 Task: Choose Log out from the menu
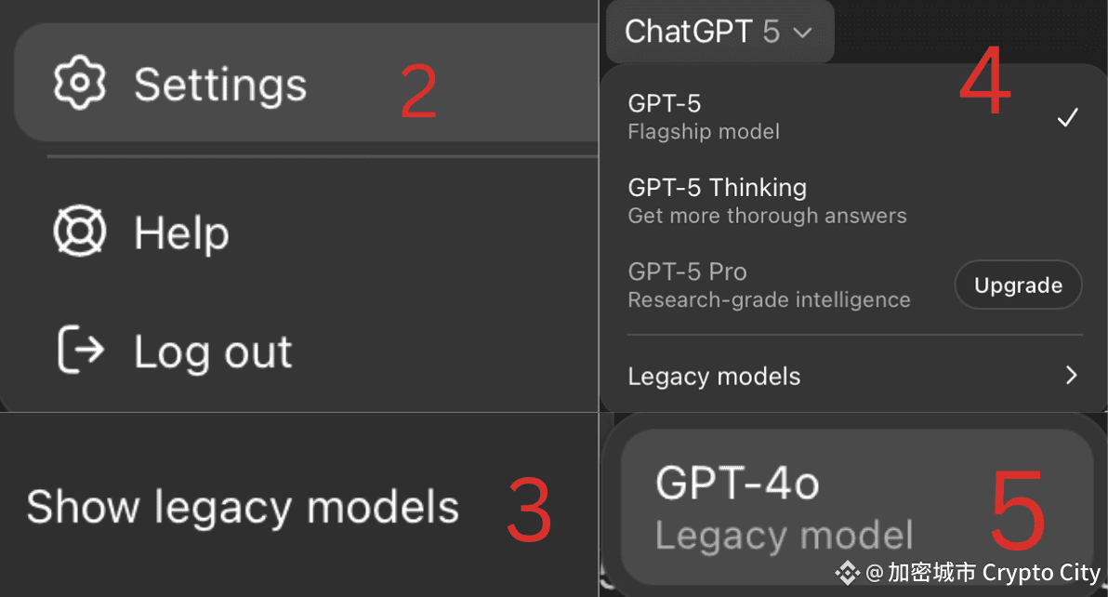pos(306,351)
